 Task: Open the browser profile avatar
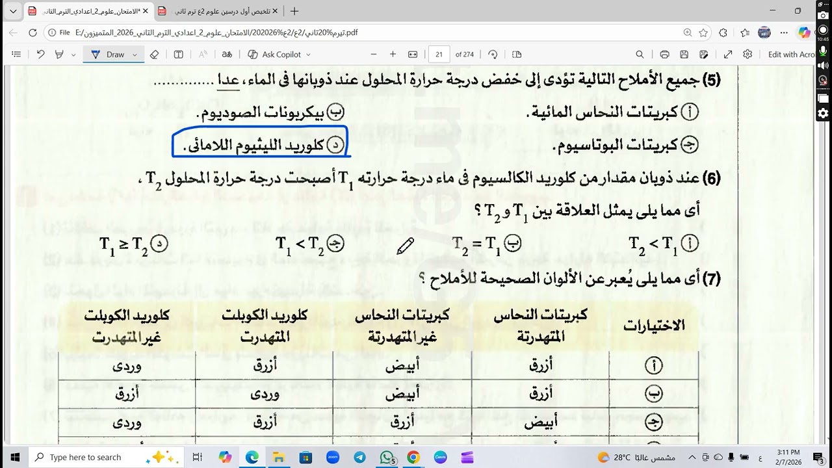pos(764,32)
